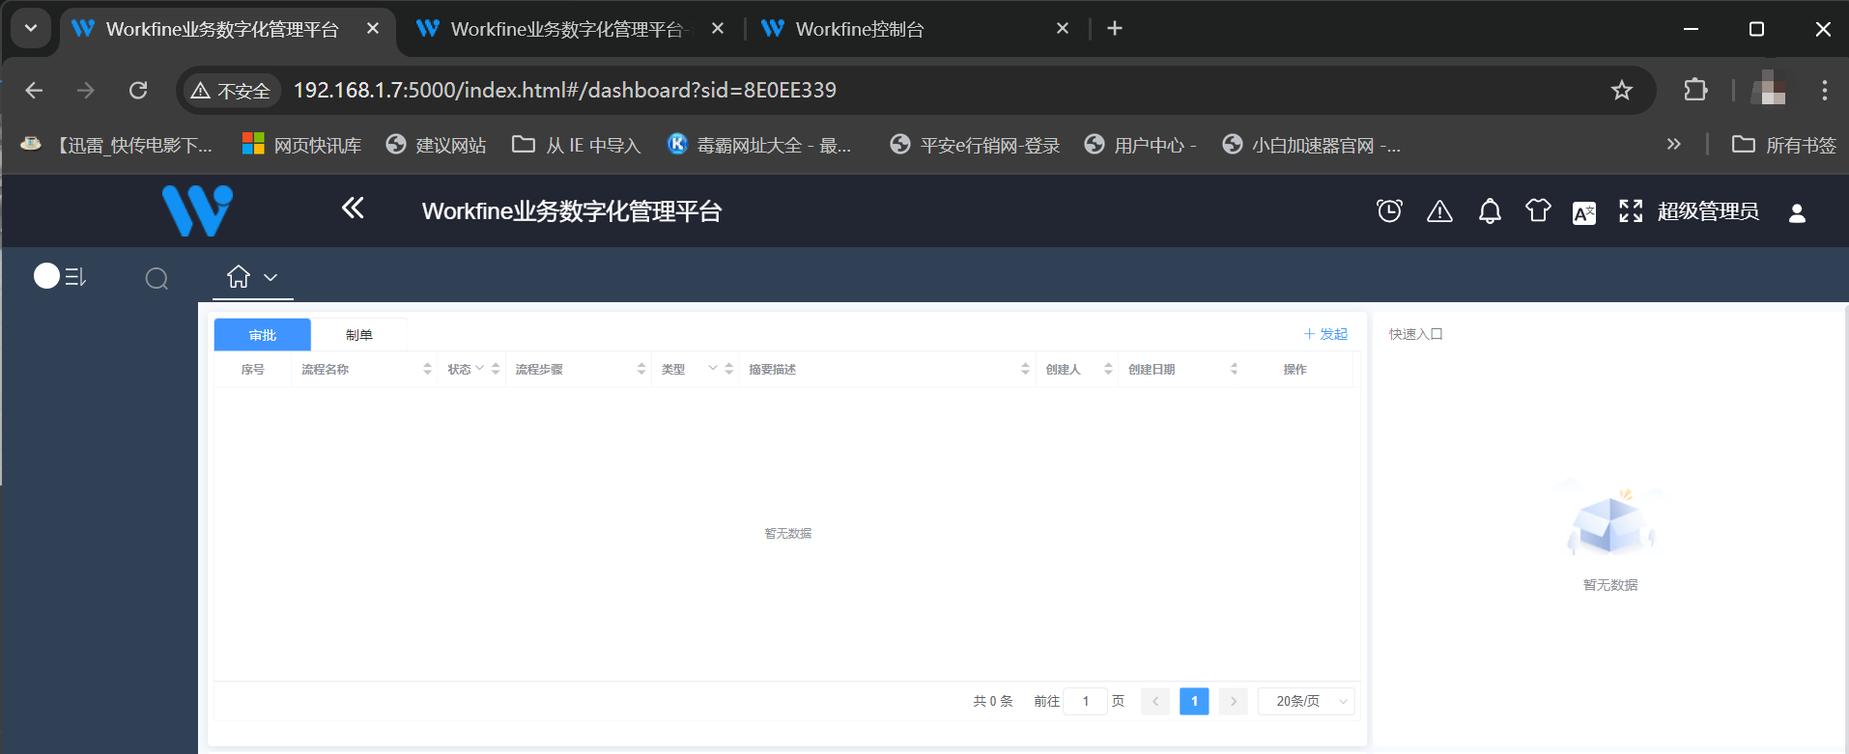Open the notifications bell icon
1849x754 pixels.
coord(1490,211)
